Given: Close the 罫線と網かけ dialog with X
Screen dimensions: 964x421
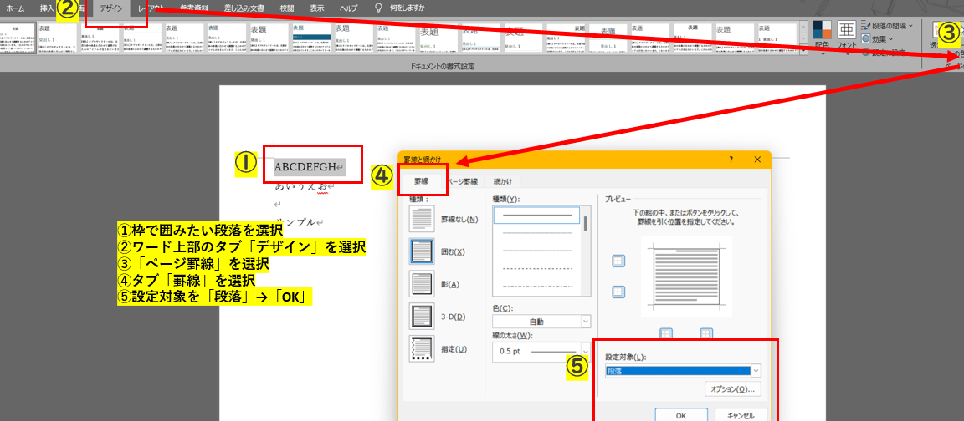Looking at the screenshot, I should tap(757, 159).
